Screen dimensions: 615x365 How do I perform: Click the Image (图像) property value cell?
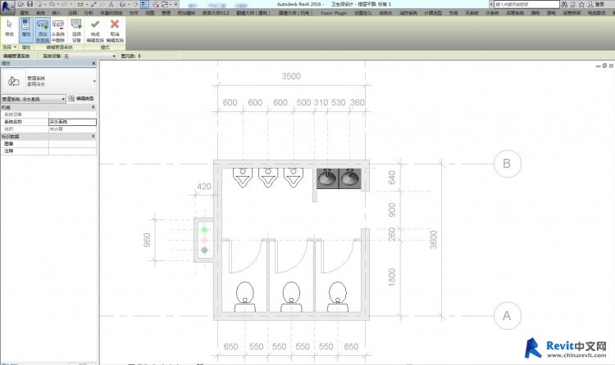coord(72,144)
